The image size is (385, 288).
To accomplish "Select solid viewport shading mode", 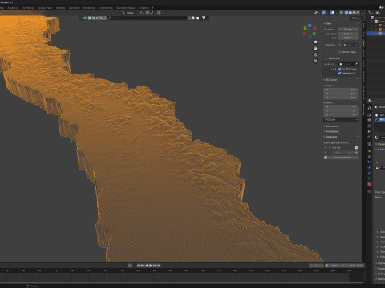I will [x=351, y=13].
